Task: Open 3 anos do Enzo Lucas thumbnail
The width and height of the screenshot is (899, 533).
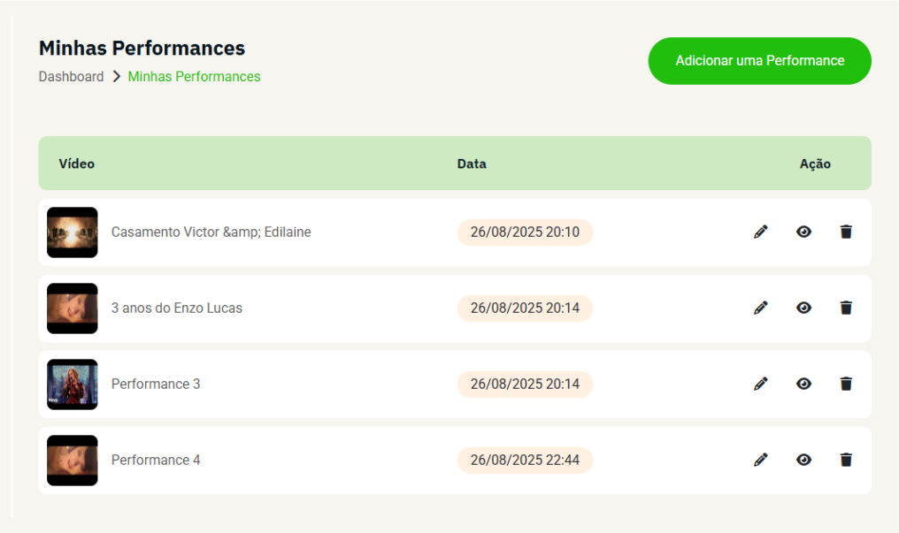Action: [73, 308]
